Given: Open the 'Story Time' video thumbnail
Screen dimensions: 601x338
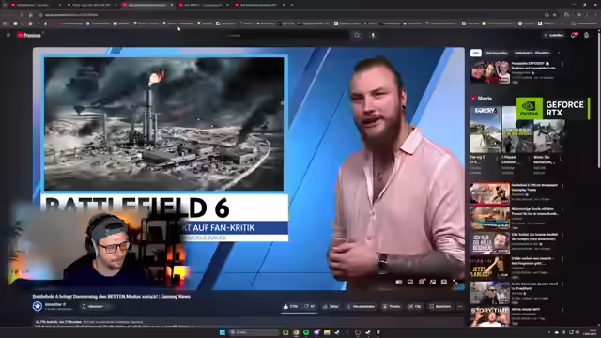Looking at the screenshot, I should pos(490,316).
